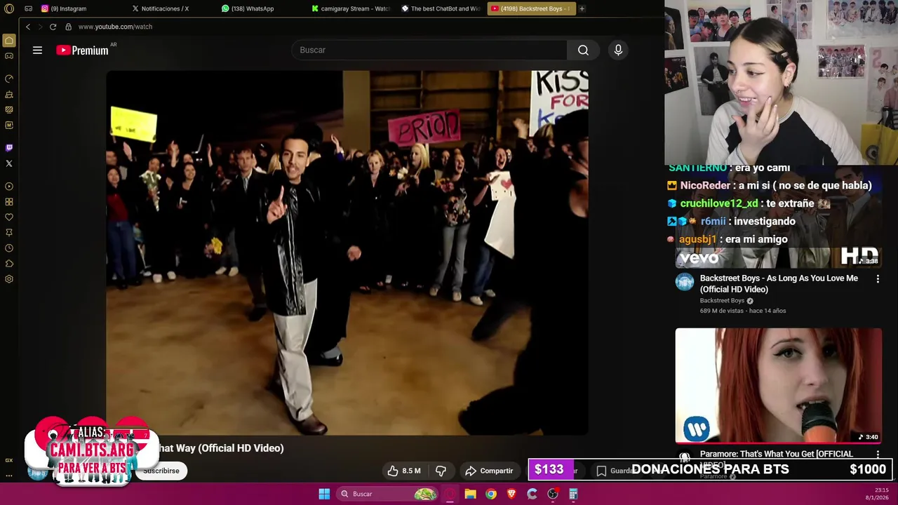Start voice search with the microphone icon
The width and height of the screenshot is (898, 505).
pyautogui.click(x=618, y=50)
